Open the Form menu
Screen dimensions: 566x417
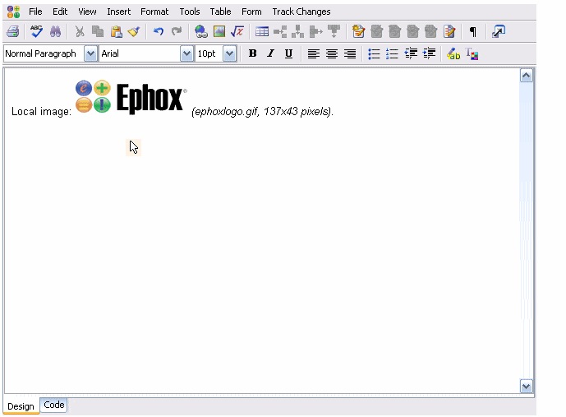pos(251,12)
